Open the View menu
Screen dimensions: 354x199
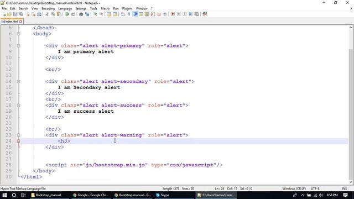34,9
